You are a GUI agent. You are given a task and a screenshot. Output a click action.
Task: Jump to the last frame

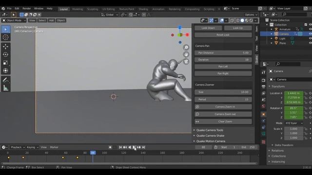pyautogui.click(x=143, y=147)
